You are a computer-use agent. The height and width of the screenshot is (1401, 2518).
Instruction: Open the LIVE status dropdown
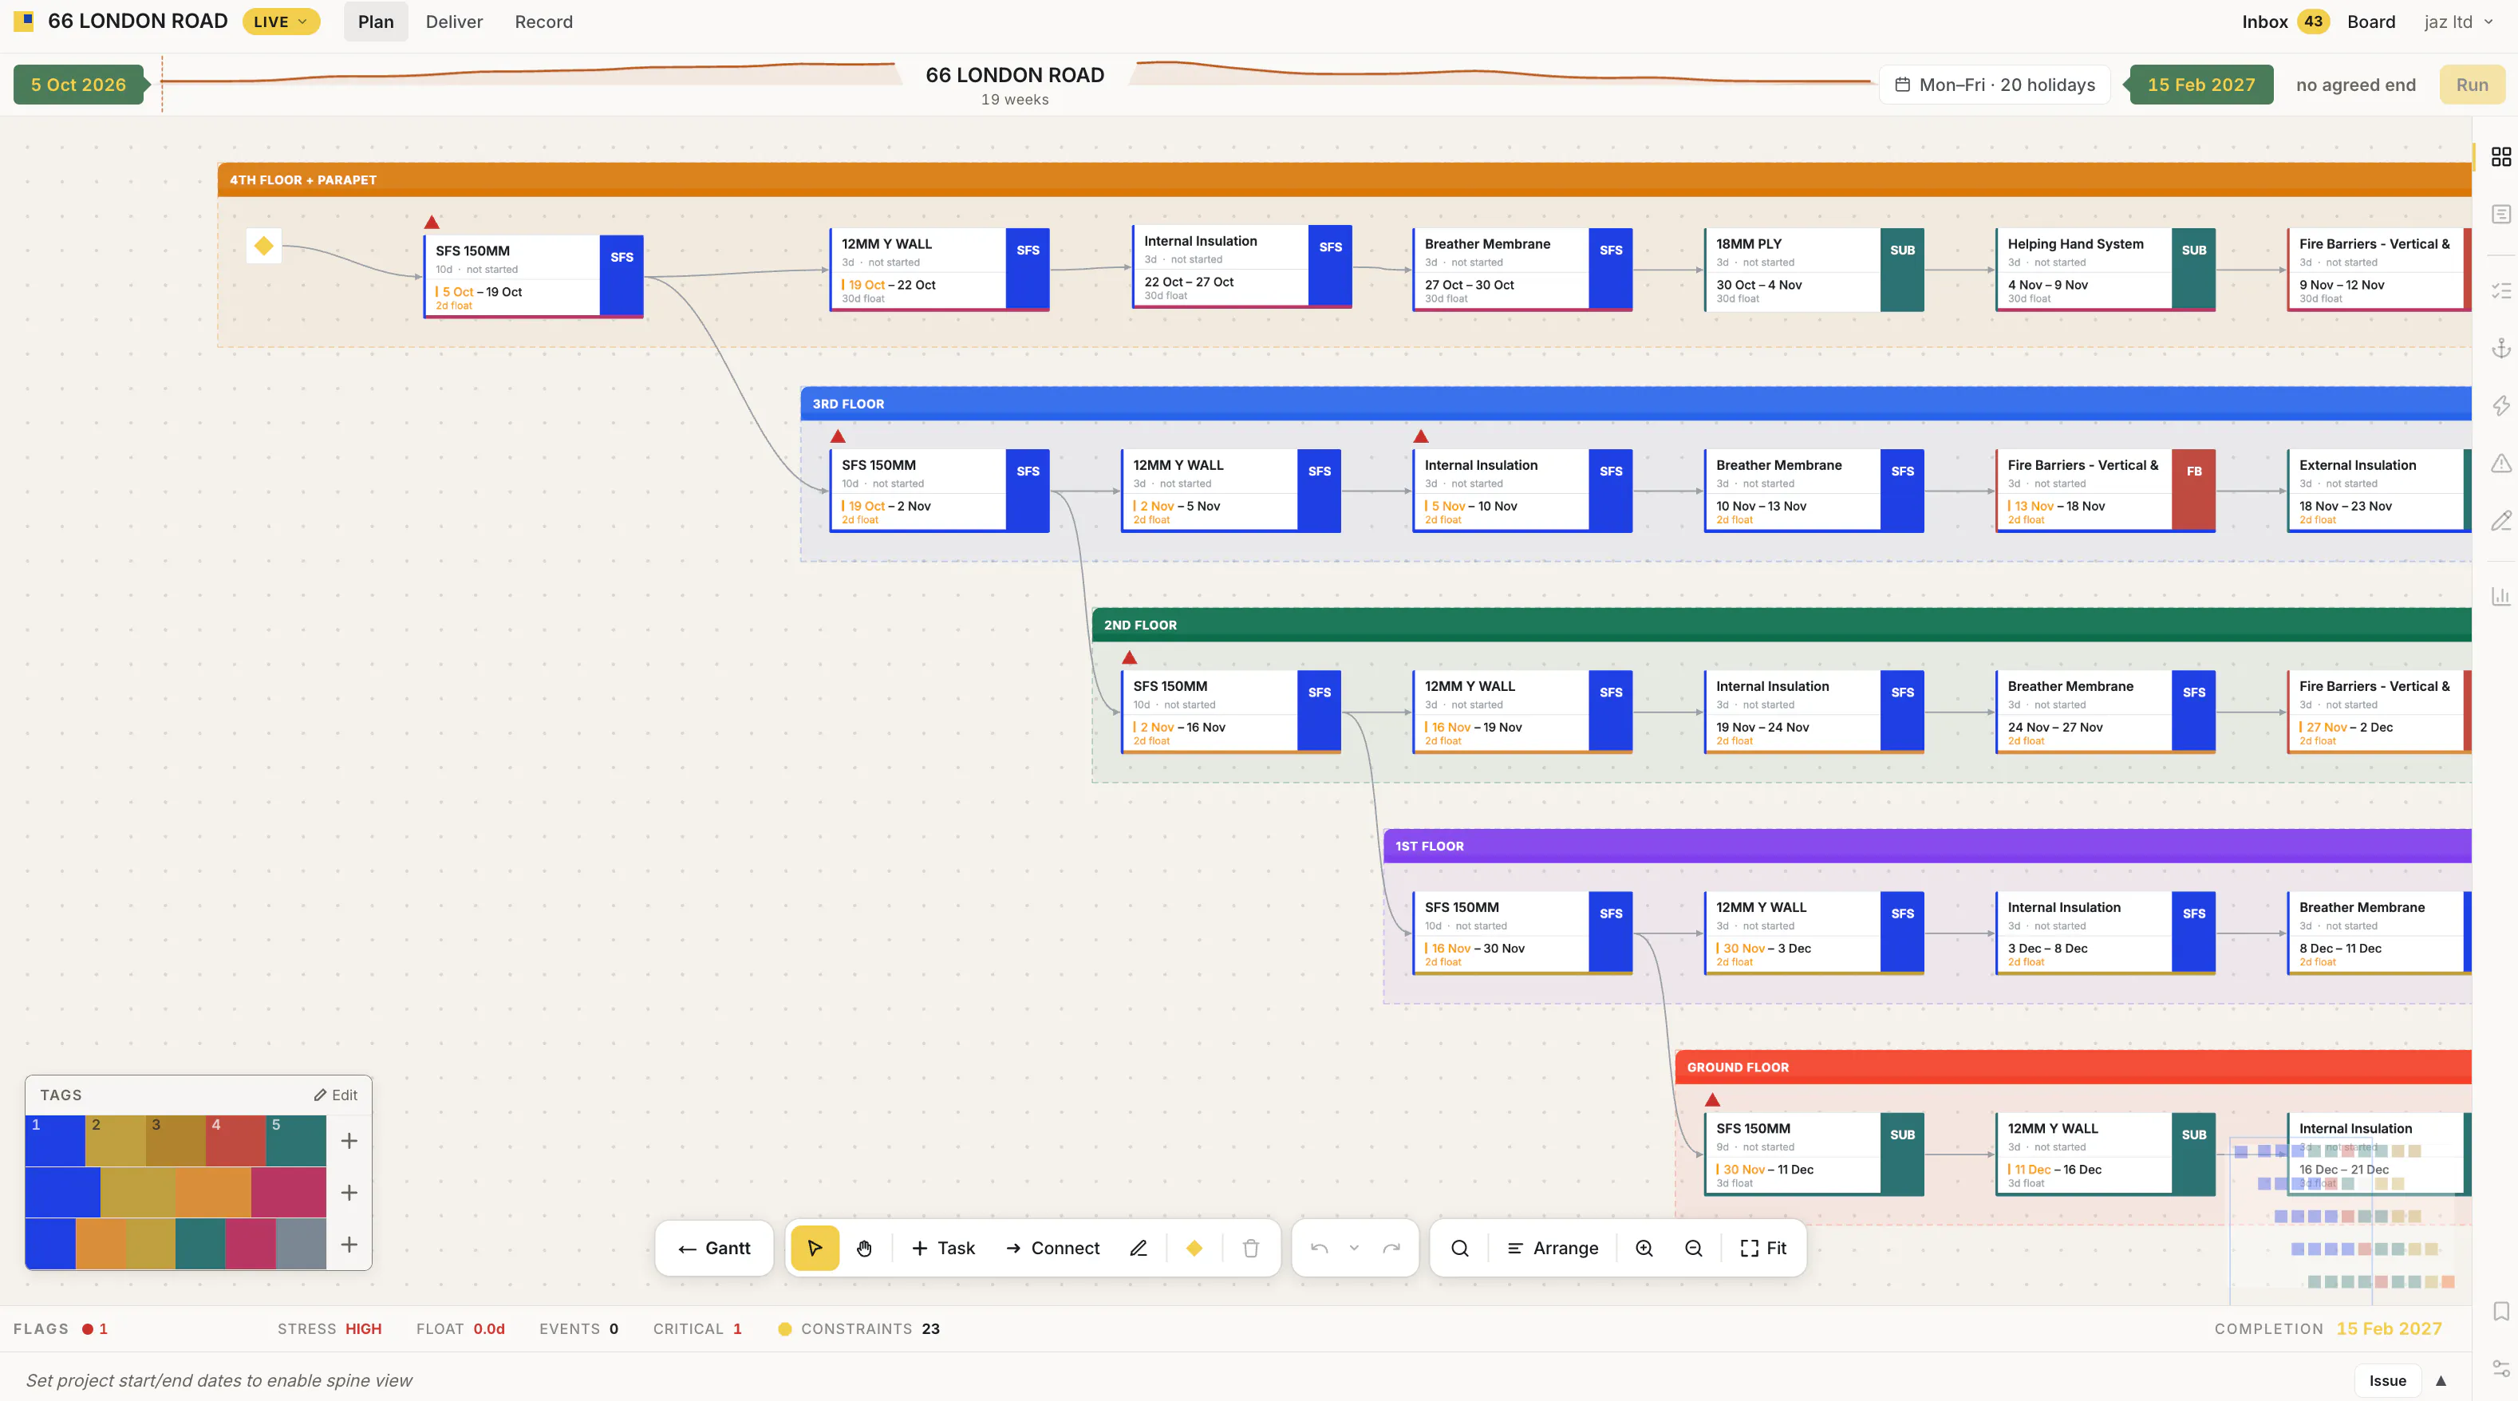[x=281, y=22]
